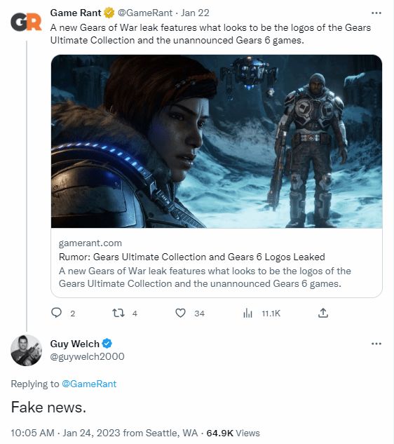Viewport: 394px width, 444px height.
Task: Open Guy Welch display name link
Action: point(75,344)
